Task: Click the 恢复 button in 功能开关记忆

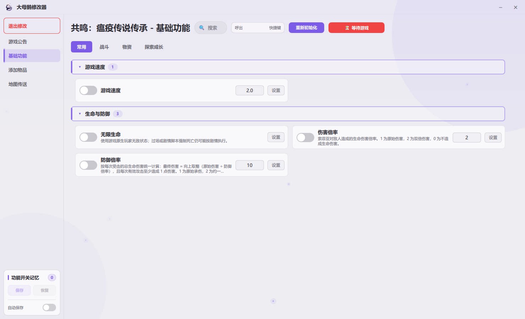Action: 44,290
